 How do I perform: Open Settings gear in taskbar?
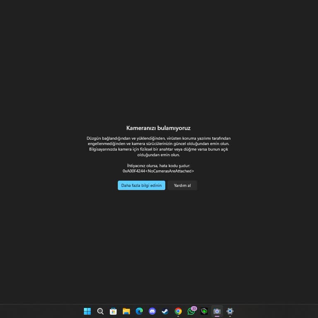tap(230, 311)
